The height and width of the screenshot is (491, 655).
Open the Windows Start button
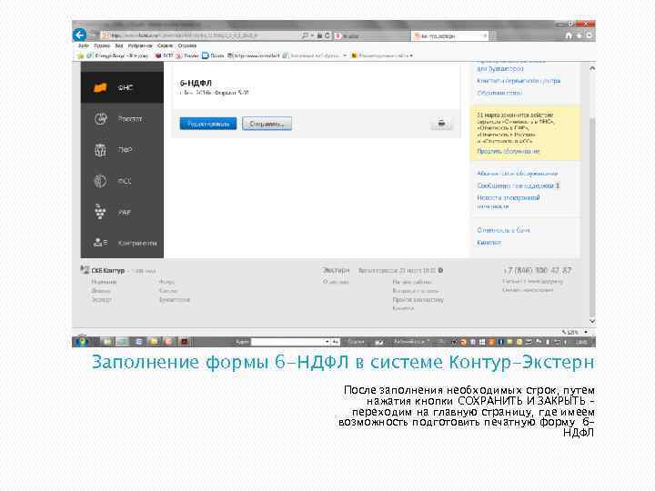[82, 342]
